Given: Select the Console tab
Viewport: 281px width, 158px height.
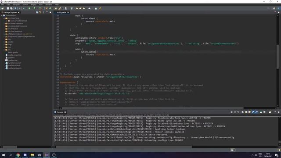Looking at the screenshot, I should point(60,112).
